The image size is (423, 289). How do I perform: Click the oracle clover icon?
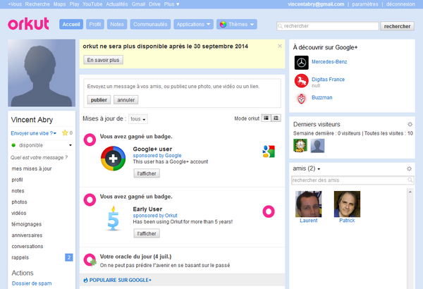click(x=90, y=260)
